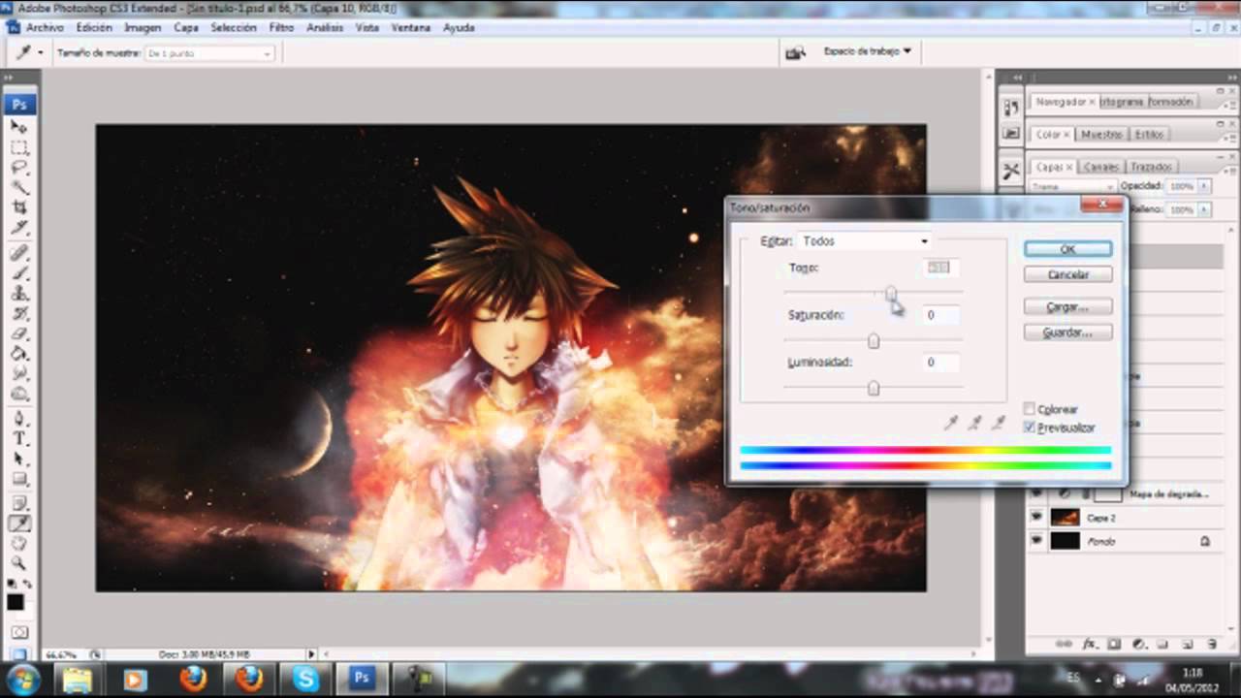Image resolution: width=1241 pixels, height=698 pixels.
Task: Click the Luminosidad slider handle
Action: point(874,388)
